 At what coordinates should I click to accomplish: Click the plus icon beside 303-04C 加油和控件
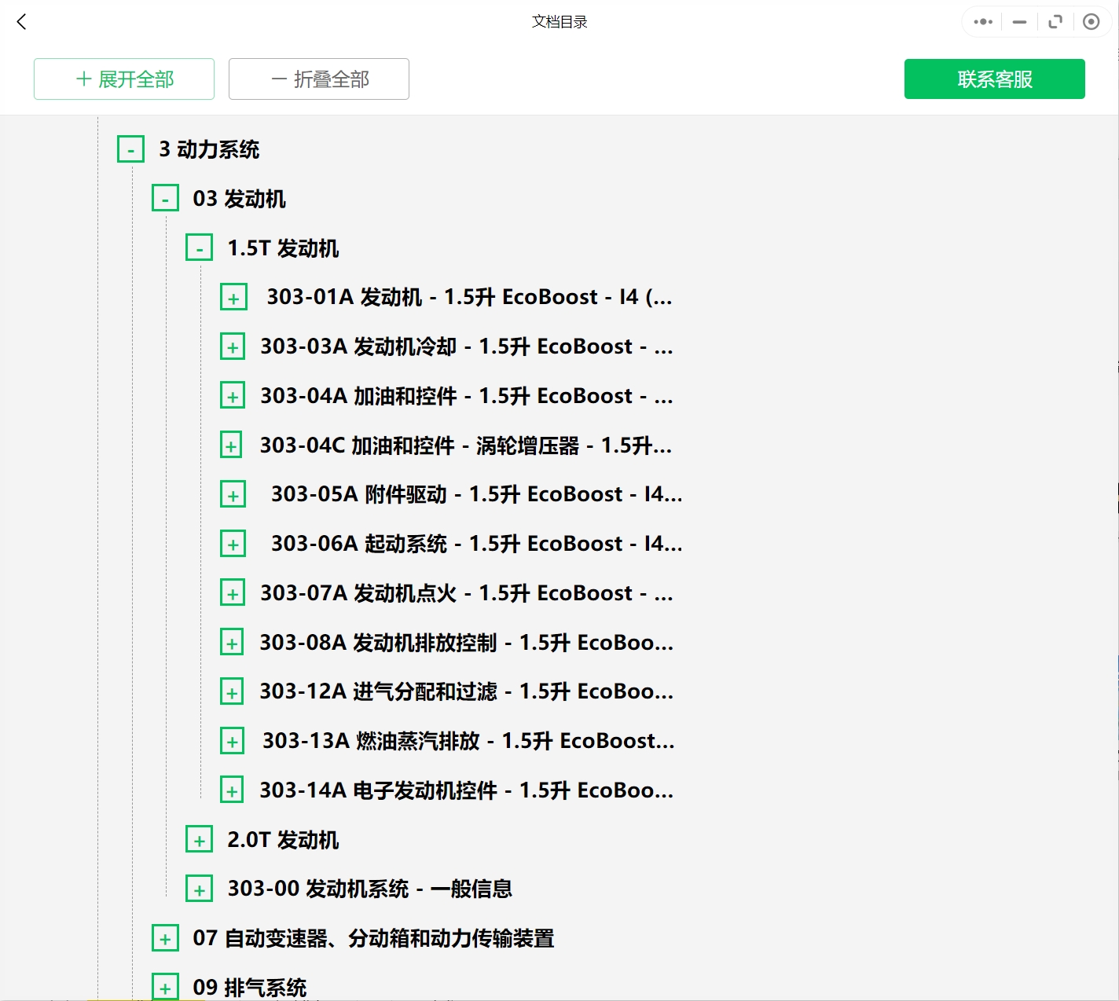(231, 445)
